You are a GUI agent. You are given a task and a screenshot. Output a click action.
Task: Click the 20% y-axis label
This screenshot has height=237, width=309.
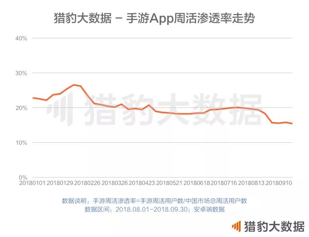21,108
